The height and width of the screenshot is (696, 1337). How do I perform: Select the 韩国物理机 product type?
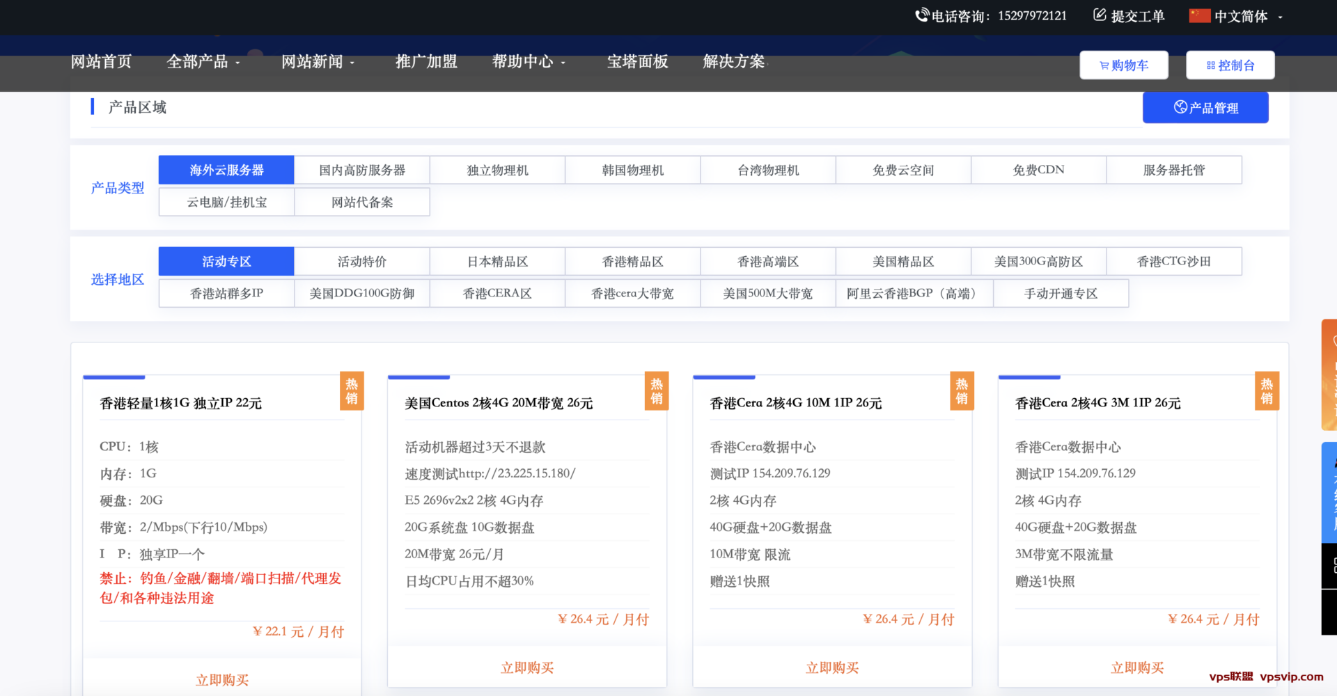pyautogui.click(x=632, y=170)
